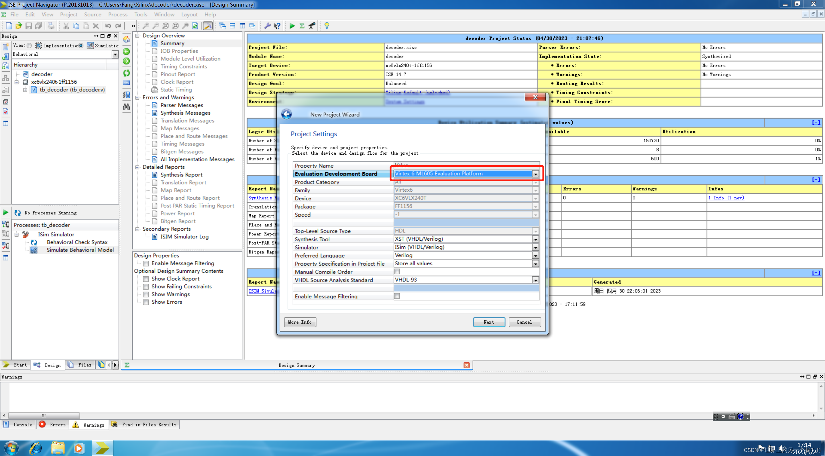The height and width of the screenshot is (456, 825).
Task: Enable the Manual Compile Order checkbox
Action: 397,272
